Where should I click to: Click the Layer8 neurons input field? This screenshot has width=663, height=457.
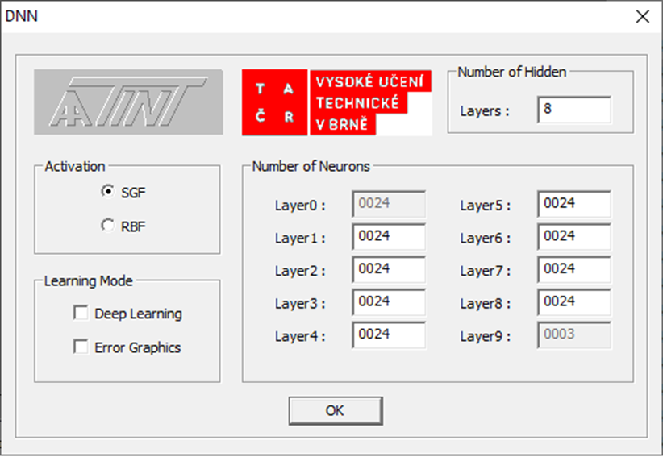pyautogui.click(x=574, y=302)
